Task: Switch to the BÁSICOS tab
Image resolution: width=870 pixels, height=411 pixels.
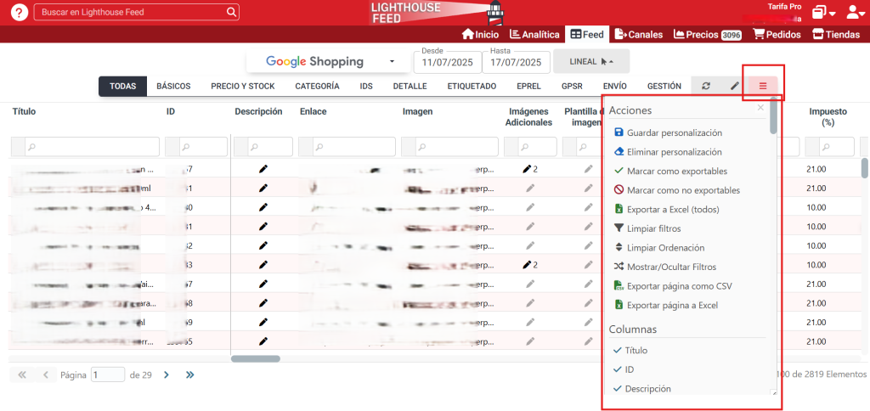Action: coord(173,86)
